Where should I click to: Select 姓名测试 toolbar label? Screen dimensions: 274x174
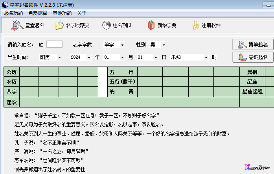(122, 25)
